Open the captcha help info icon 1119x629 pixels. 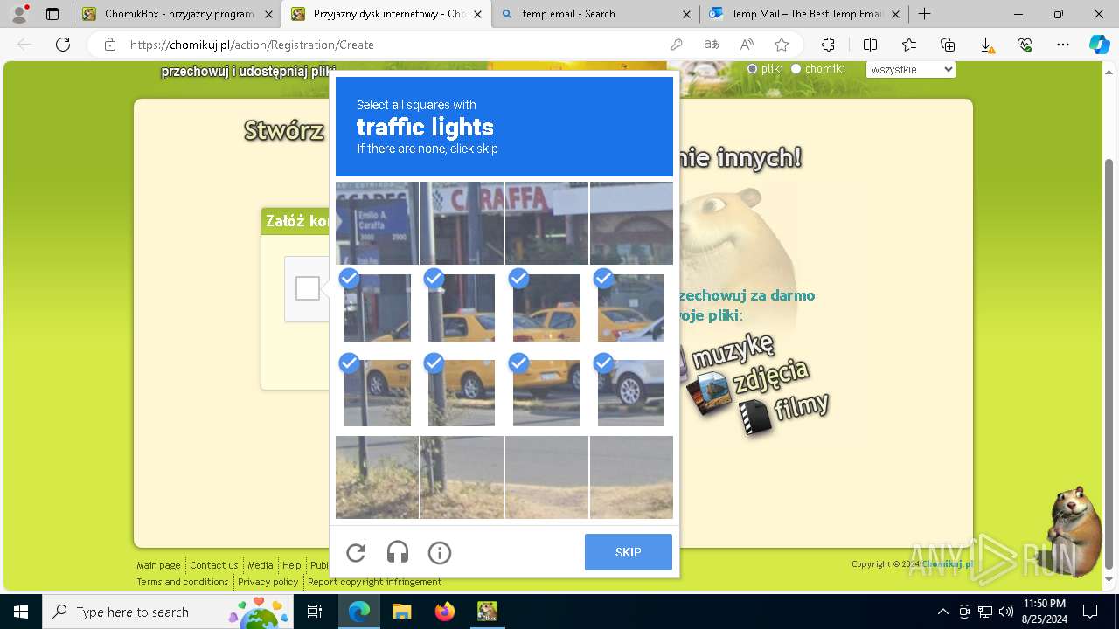(440, 552)
